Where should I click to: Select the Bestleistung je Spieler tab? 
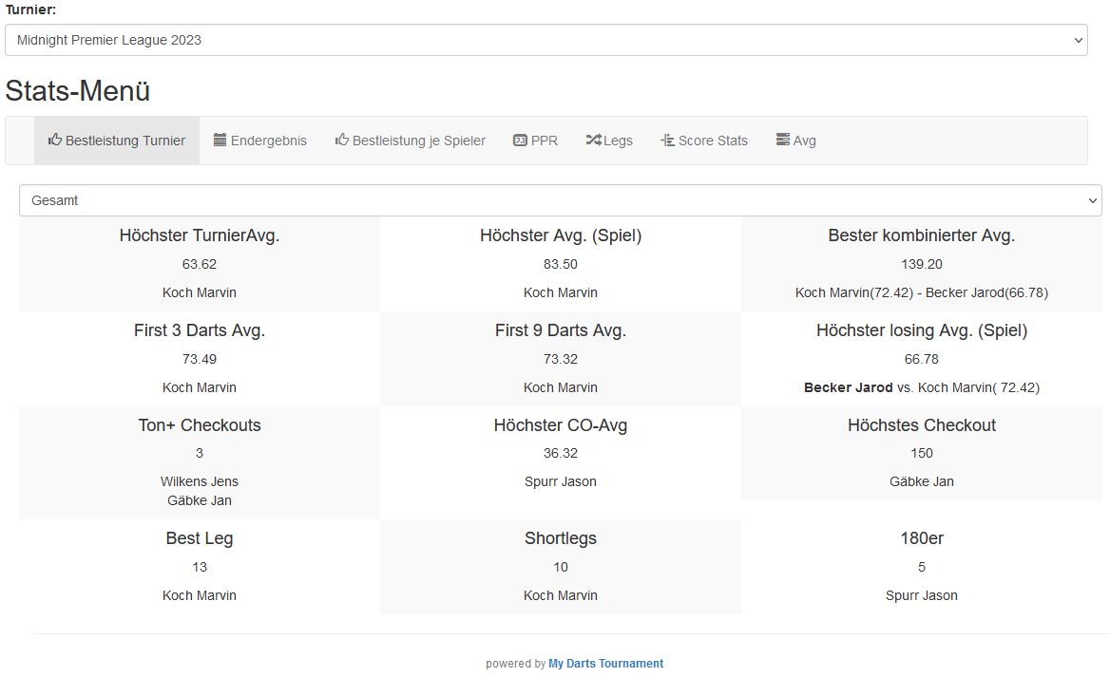(x=419, y=141)
